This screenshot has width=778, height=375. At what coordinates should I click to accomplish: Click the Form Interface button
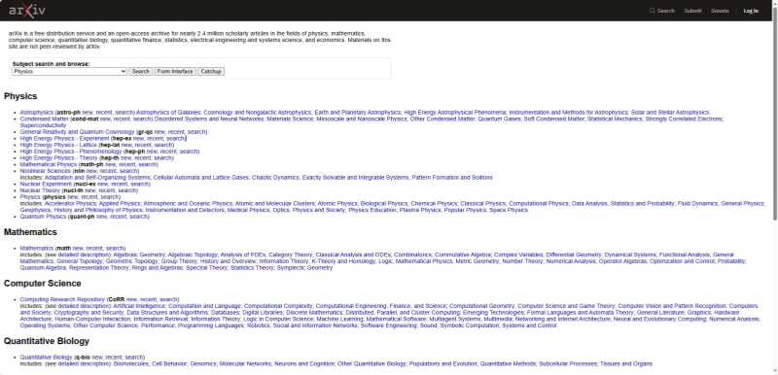(175, 71)
